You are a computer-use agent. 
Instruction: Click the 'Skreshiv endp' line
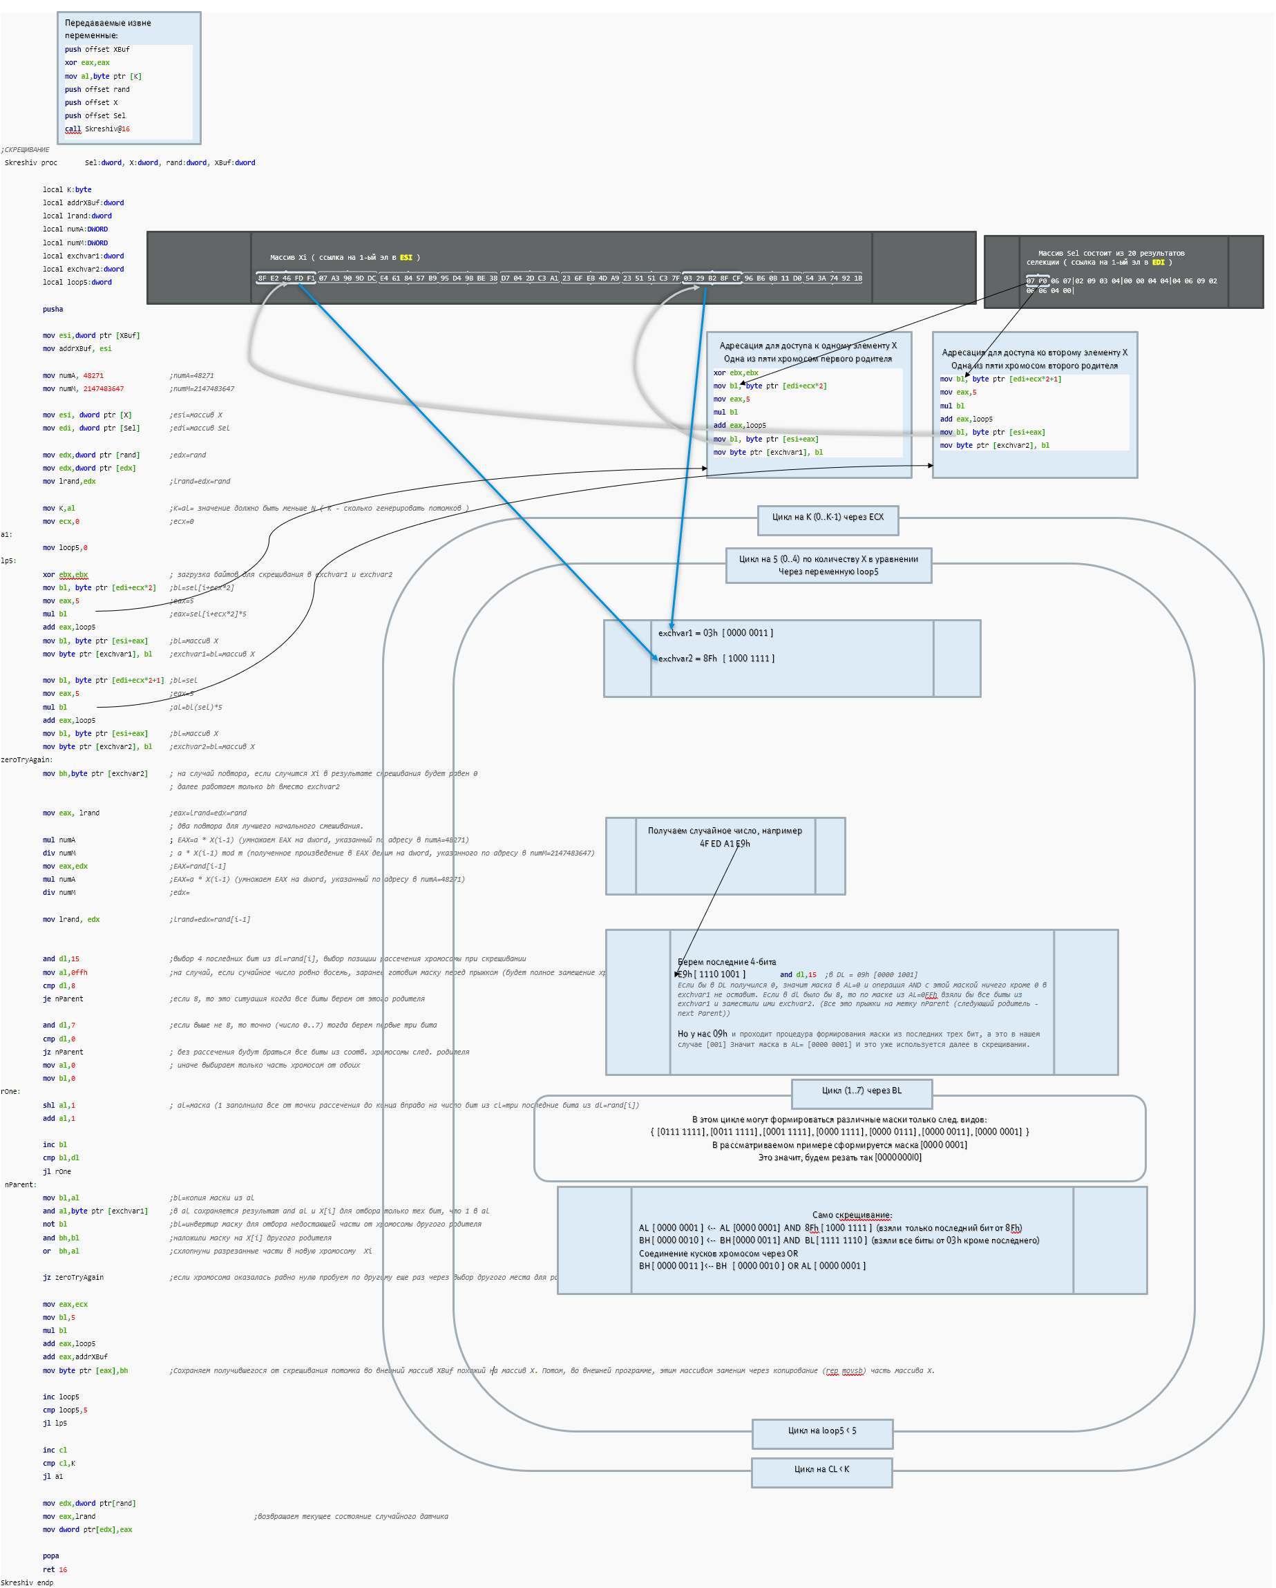pyautogui.click(x=27, y=1583)
